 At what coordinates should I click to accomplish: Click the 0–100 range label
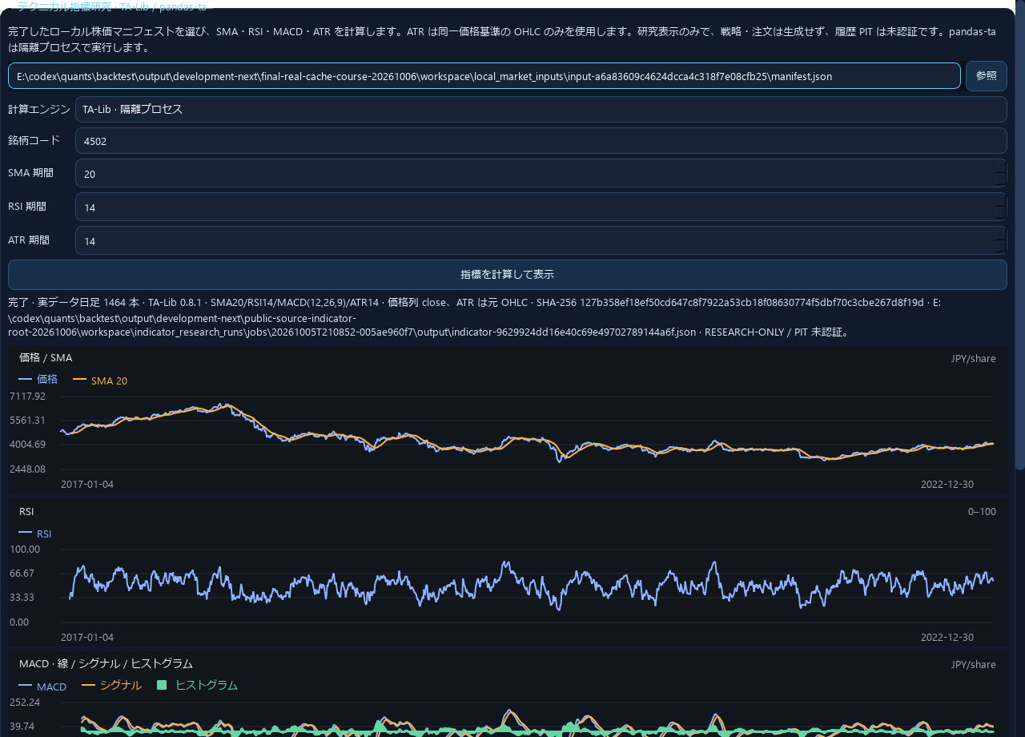tap(982, 511)
